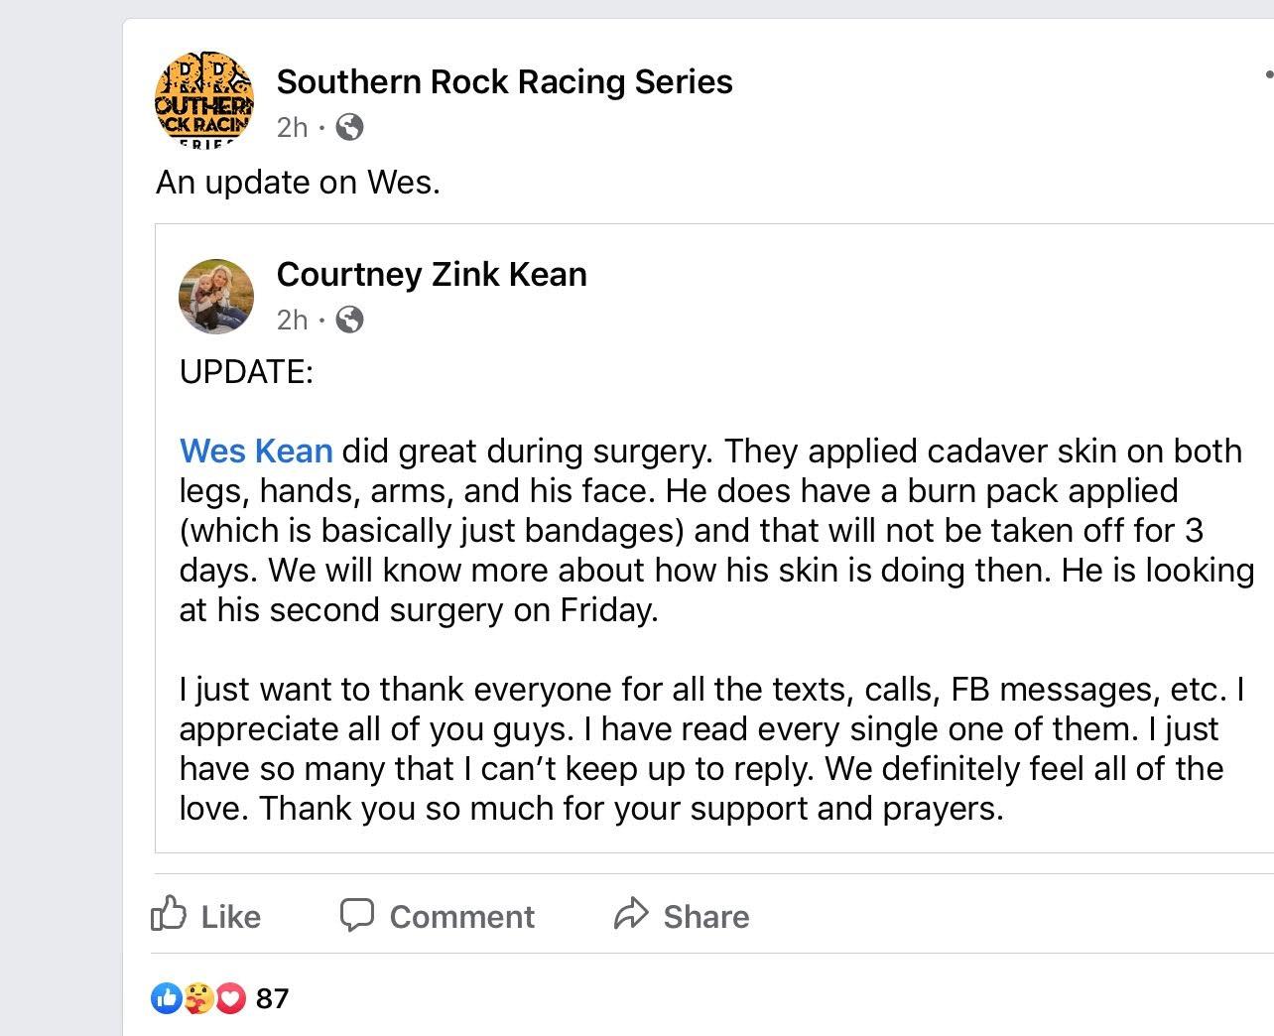Open the post options dots menu
This screenshot has height=1036, width=1274.
1268,74
